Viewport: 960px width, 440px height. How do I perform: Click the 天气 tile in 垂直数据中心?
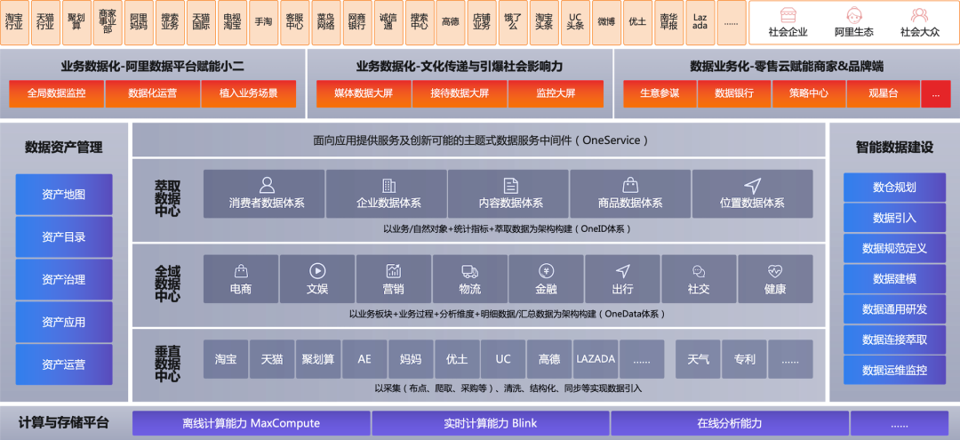(x=698, y=359)
